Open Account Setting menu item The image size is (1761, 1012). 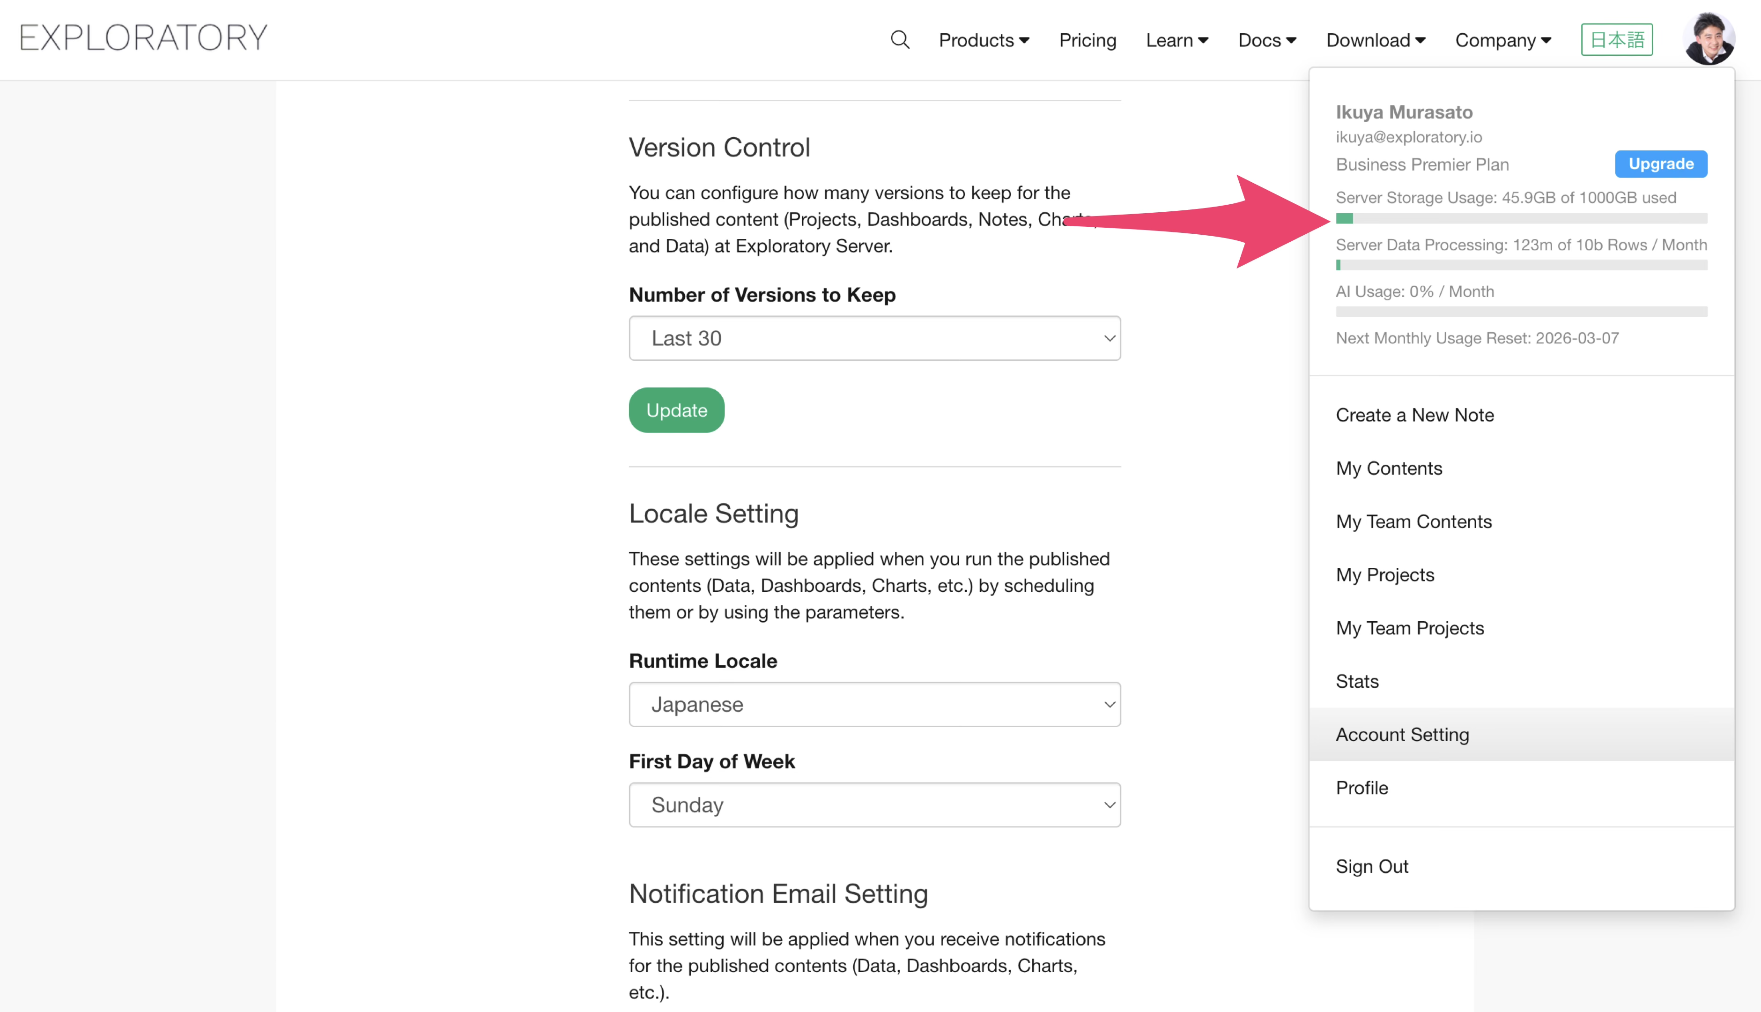1402,735
